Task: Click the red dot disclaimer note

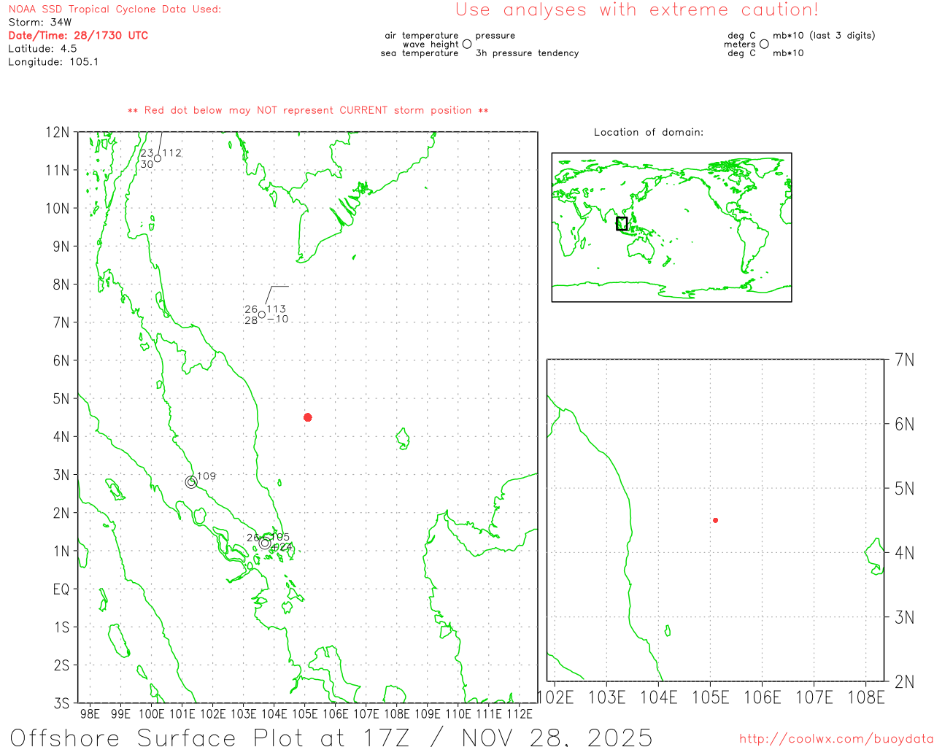Action: tap(308, 110)
